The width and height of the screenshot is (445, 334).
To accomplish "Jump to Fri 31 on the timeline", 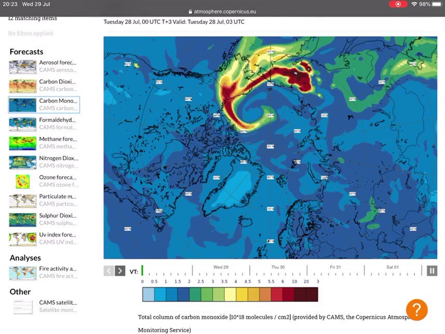I will coord(335,267).
